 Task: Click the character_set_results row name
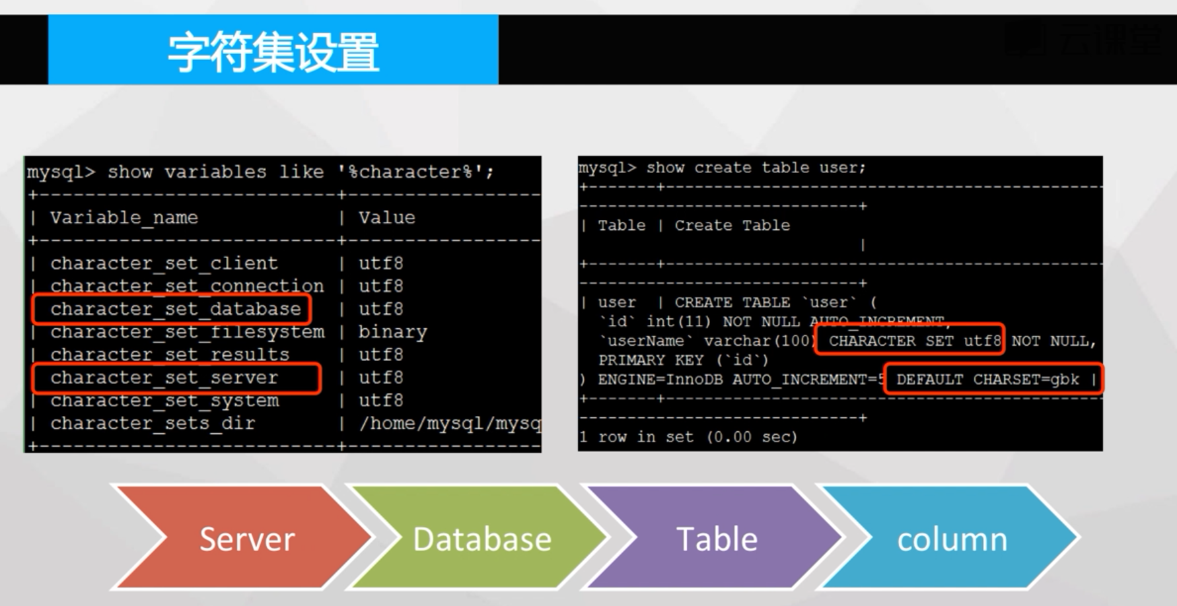tap(170, 355)
